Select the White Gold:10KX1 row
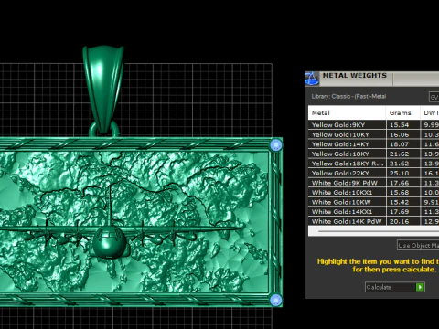The image size is (439, 329). [x=374, y=193]
